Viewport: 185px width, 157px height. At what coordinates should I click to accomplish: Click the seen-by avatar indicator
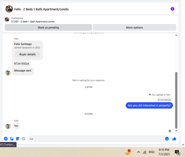point(170,131)
